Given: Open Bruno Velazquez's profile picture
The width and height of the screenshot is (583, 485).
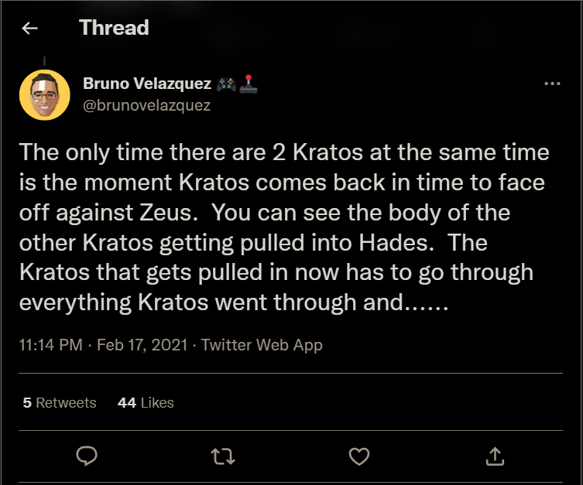Looking at the screenshot, I should point(45,94).
